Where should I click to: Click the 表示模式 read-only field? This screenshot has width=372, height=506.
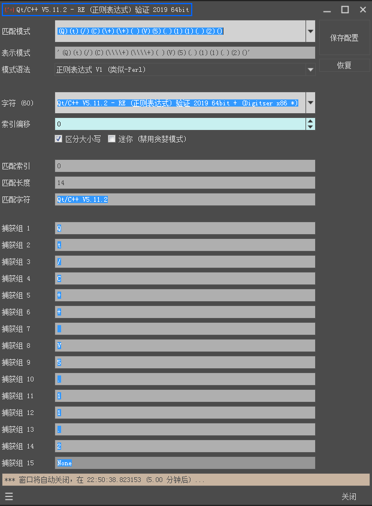coord(185,53)
